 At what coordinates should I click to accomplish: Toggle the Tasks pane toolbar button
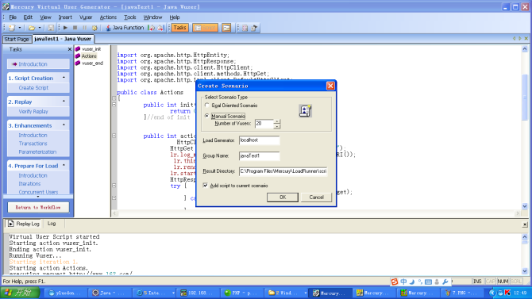tap(179, 28)
